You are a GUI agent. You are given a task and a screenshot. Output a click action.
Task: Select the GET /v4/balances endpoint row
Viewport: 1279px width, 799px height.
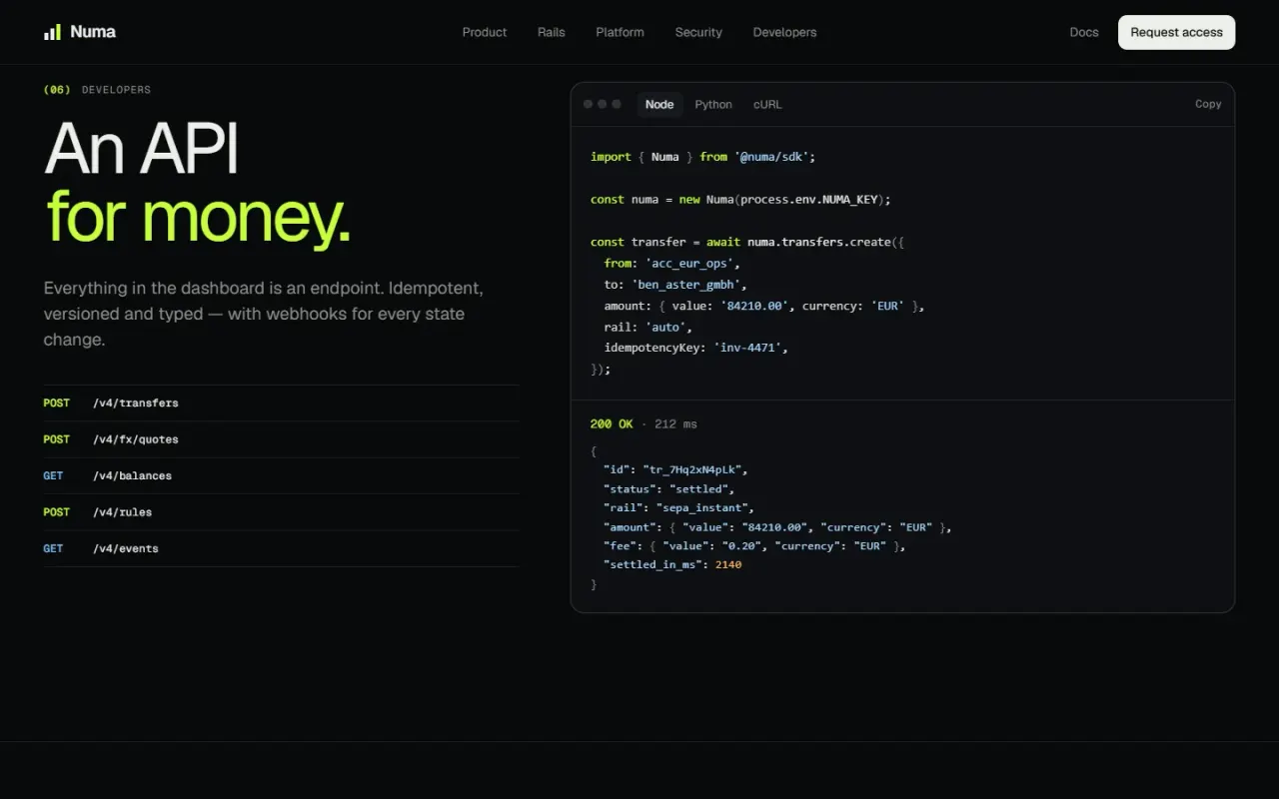[x=281, y=476]
